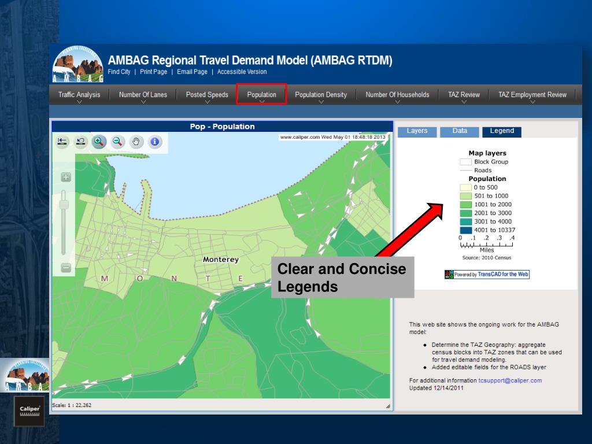Expand chevron under Number Of Lanes

tap(143, 102)
